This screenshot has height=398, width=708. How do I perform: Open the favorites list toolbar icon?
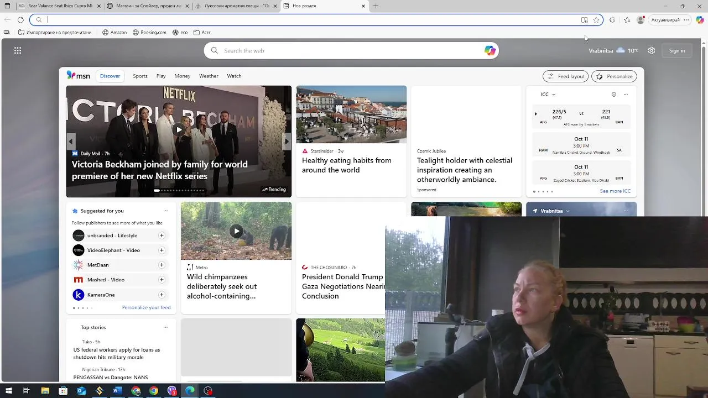[627, 20]
